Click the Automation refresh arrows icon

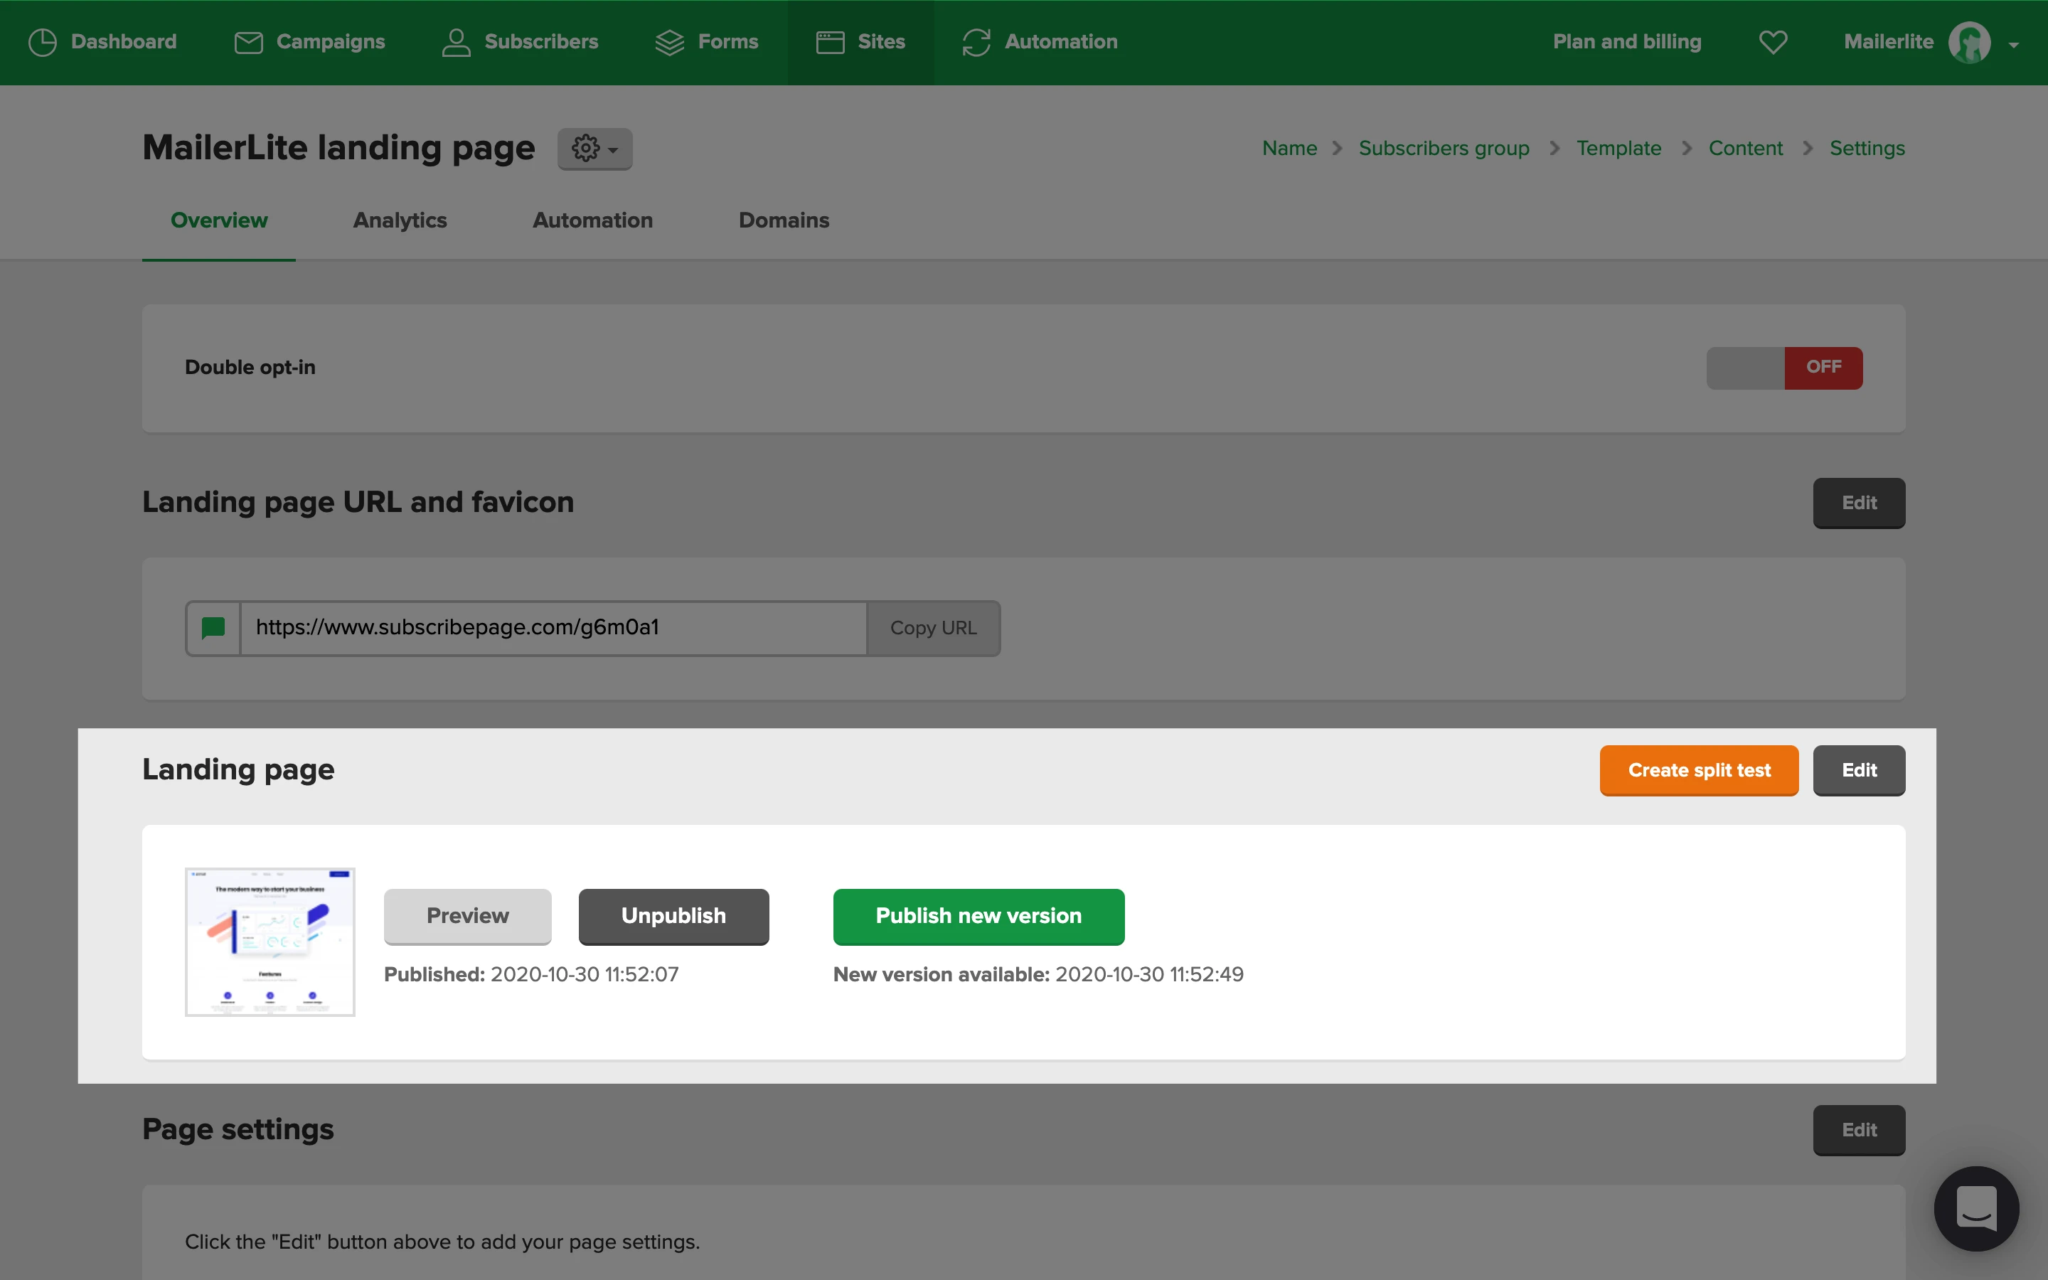[976, 43]
